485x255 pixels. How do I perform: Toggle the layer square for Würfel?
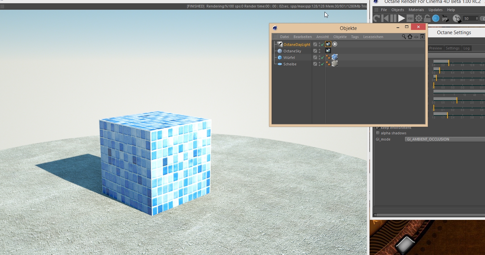point(315,57)
